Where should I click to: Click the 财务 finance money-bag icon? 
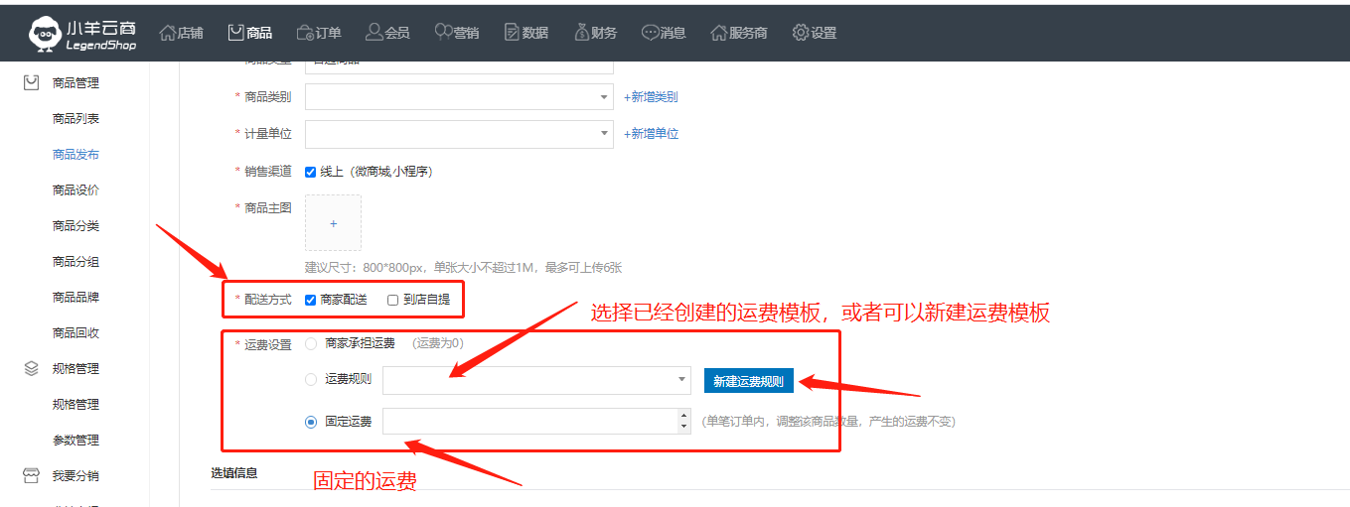point(581,33)
